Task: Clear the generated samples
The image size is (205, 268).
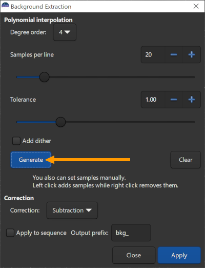Action: click(186, 160)
